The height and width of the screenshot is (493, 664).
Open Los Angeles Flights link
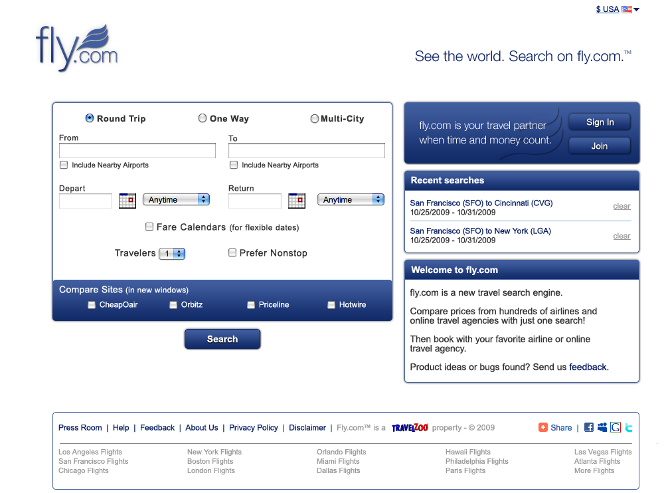(90, 452)
